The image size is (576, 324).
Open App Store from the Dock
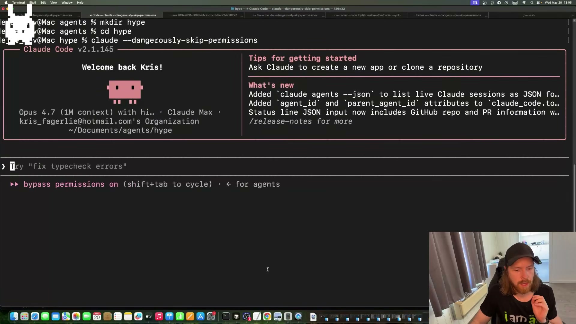pos(200,316)
